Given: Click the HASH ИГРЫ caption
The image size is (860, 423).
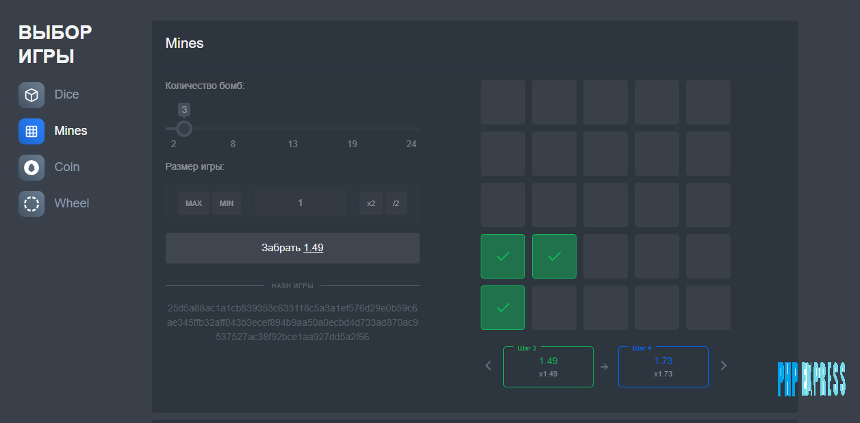Looking at the screenshot, I should pyautogui.click(x=292, y=285).
